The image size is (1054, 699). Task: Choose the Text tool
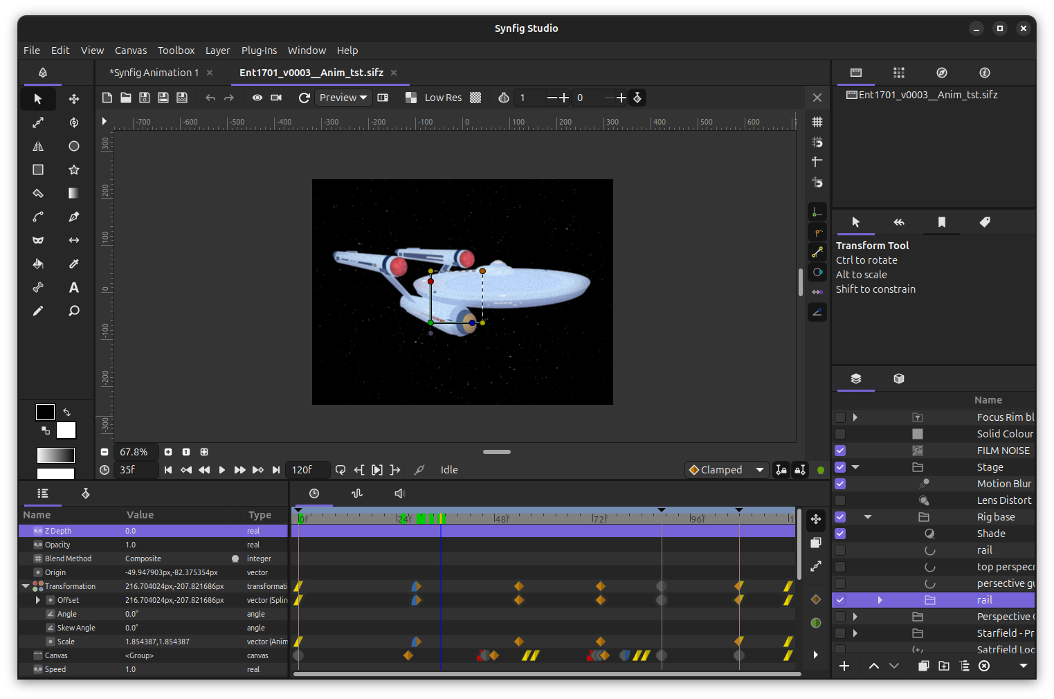[x=74, y=287]
